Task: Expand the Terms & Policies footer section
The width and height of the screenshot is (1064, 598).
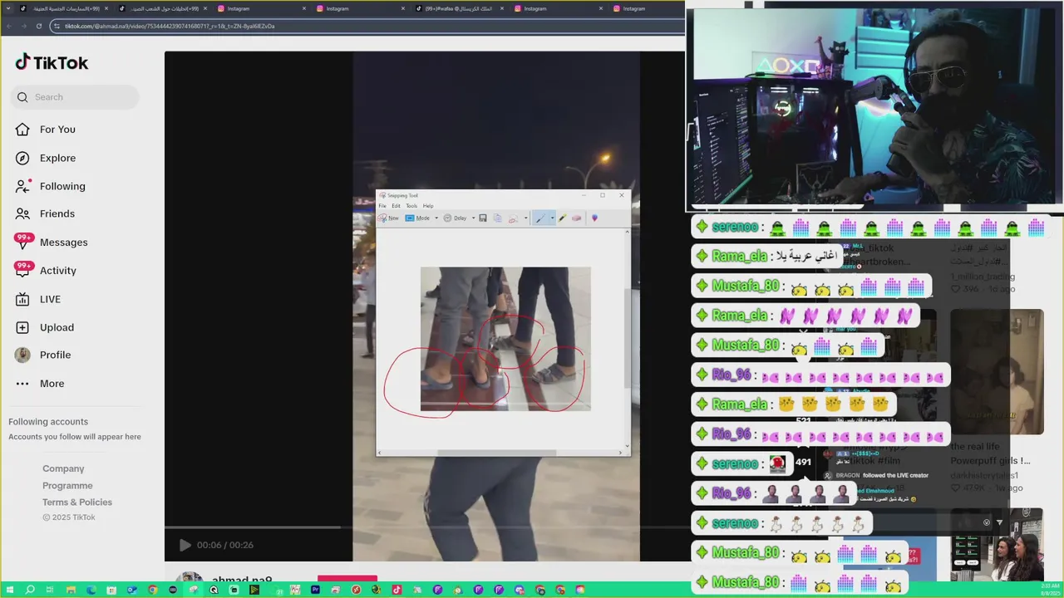Action: point(77,502)
